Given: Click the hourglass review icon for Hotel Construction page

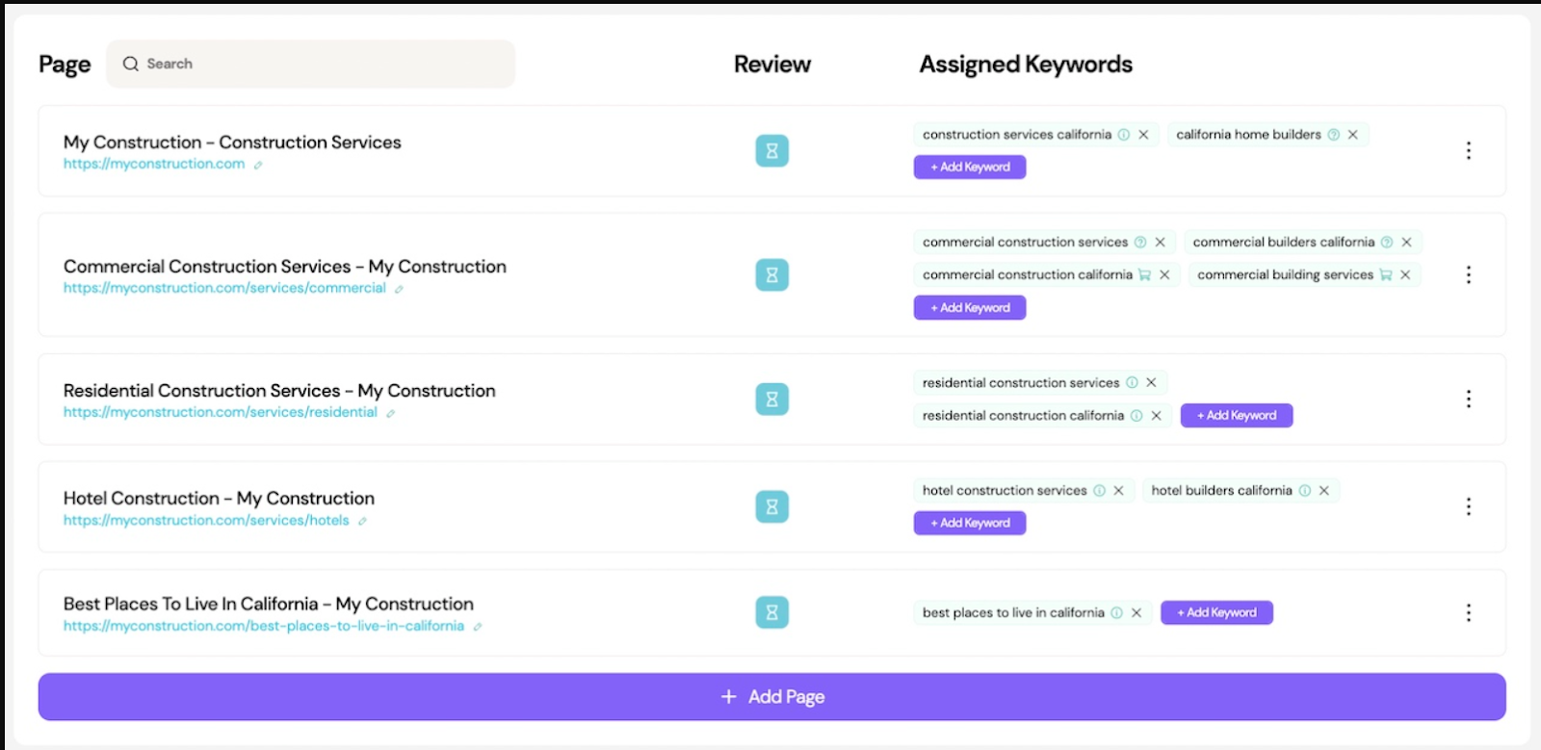Looking at the screenshot, I should 771,506.
